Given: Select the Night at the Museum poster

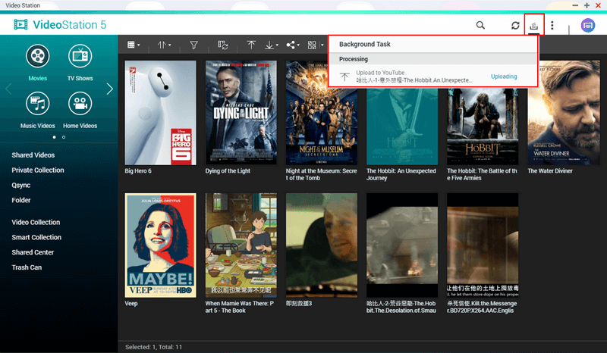Looking at the screenshot, I should pyautogui.click(x=321, y=113).
